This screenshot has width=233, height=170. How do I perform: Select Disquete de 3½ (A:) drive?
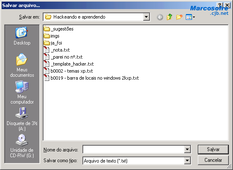[22, 119]
